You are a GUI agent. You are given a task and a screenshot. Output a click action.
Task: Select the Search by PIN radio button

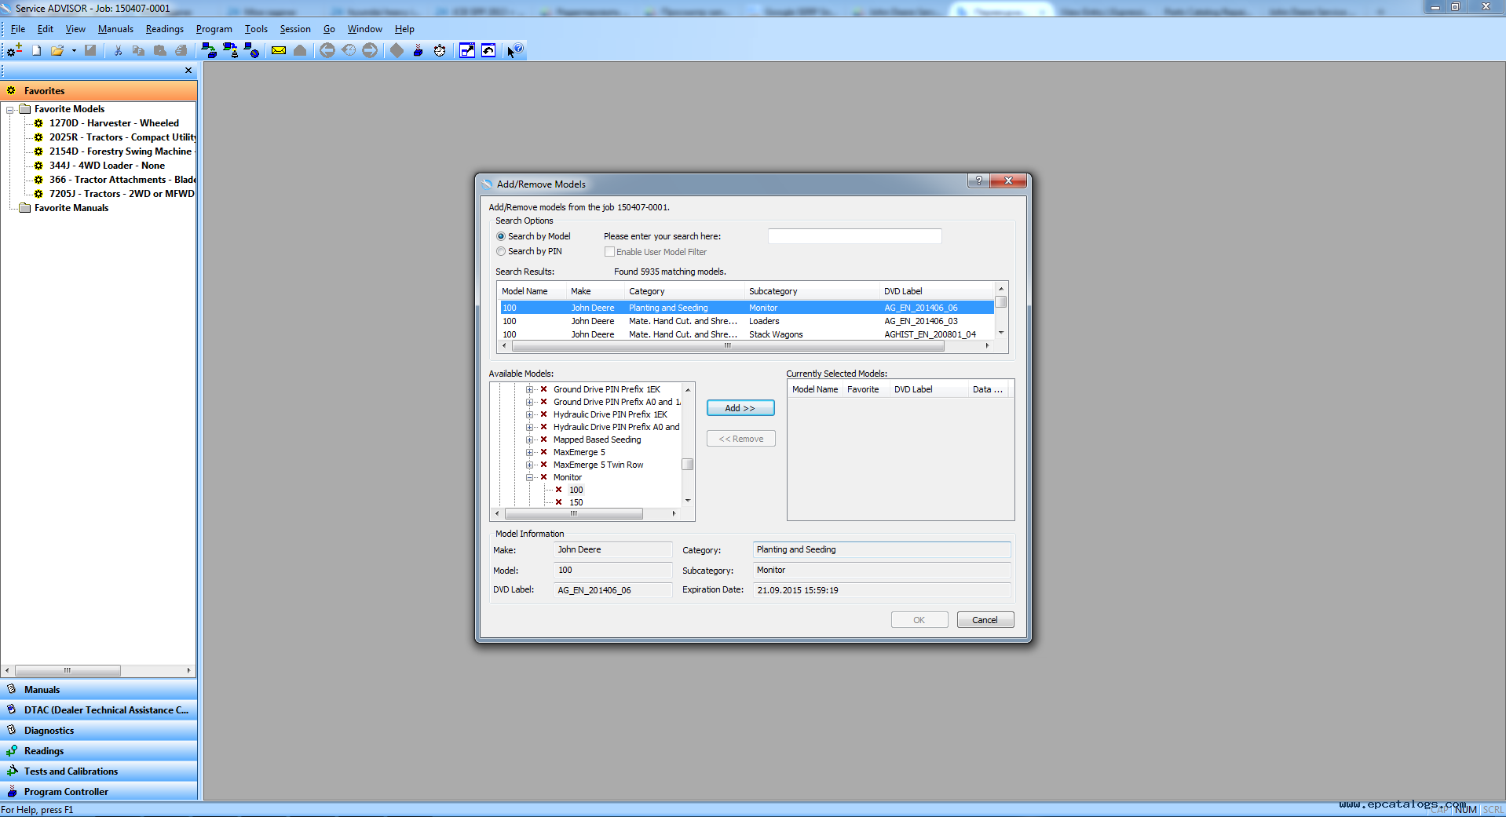coord(501,251)
